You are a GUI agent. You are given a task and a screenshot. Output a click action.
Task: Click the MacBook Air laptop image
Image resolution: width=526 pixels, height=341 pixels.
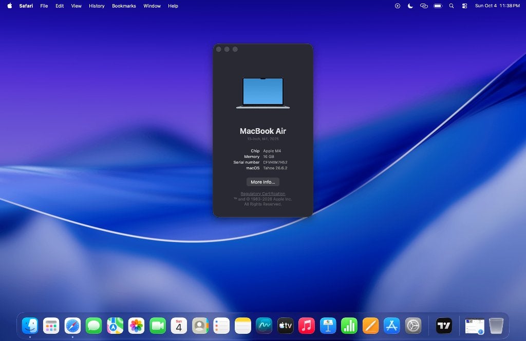tap(263, 93)
